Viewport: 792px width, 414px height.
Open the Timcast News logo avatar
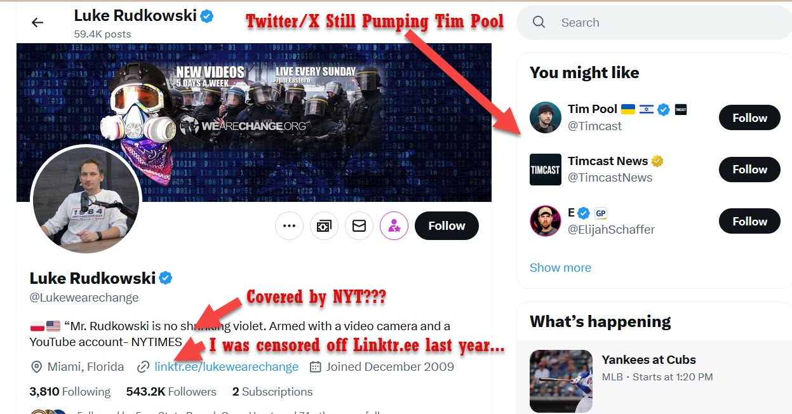point(546,169)
